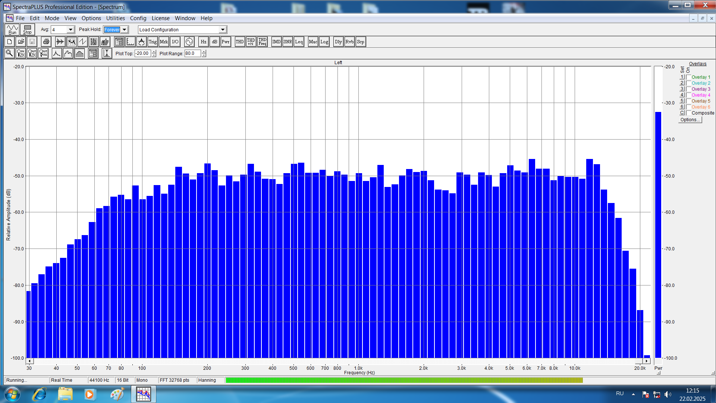Increase Plot Range with up stepper
This screenshot has height=403, width=716.
[x=204, y=52]
